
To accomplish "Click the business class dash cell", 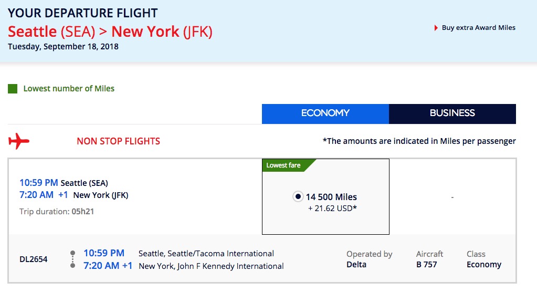I will click(x=452, y=197).
